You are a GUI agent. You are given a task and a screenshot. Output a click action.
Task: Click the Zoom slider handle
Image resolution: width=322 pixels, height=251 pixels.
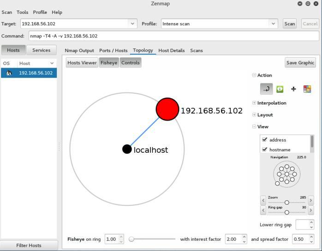(287, 202)
